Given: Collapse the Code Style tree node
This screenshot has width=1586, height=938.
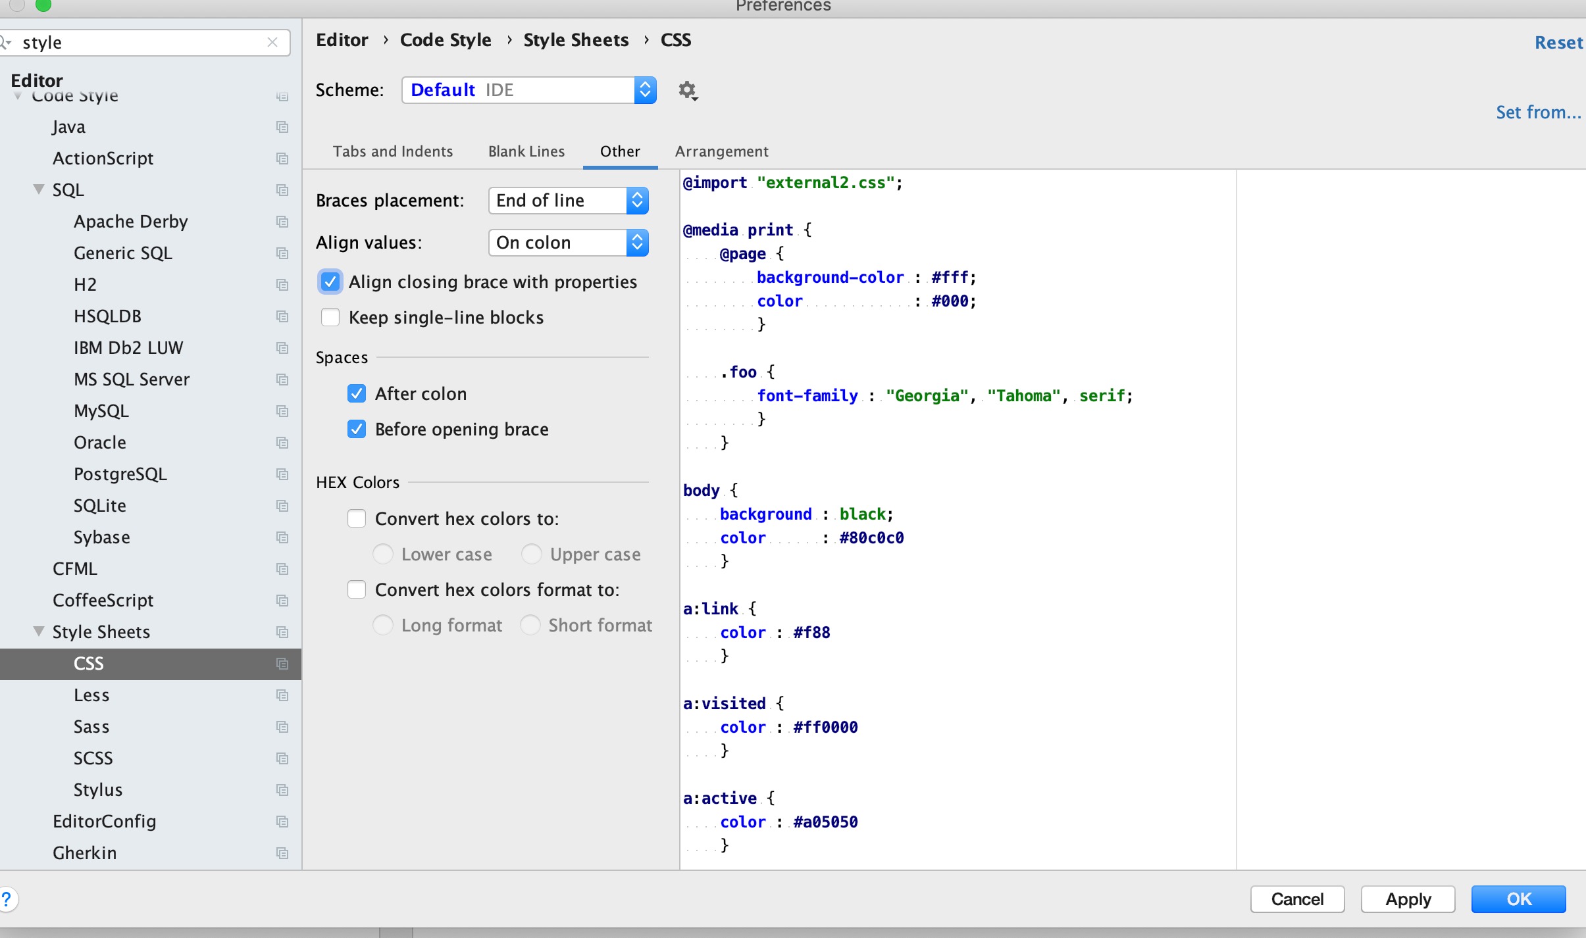Looking at the screenshot, I should (x=18, y=96).
